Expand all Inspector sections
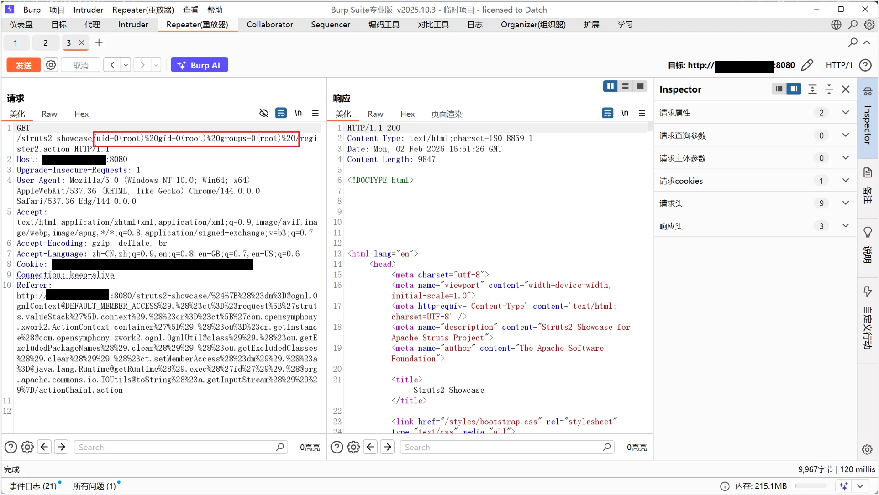The image size is (879, 495). (812, 89)
